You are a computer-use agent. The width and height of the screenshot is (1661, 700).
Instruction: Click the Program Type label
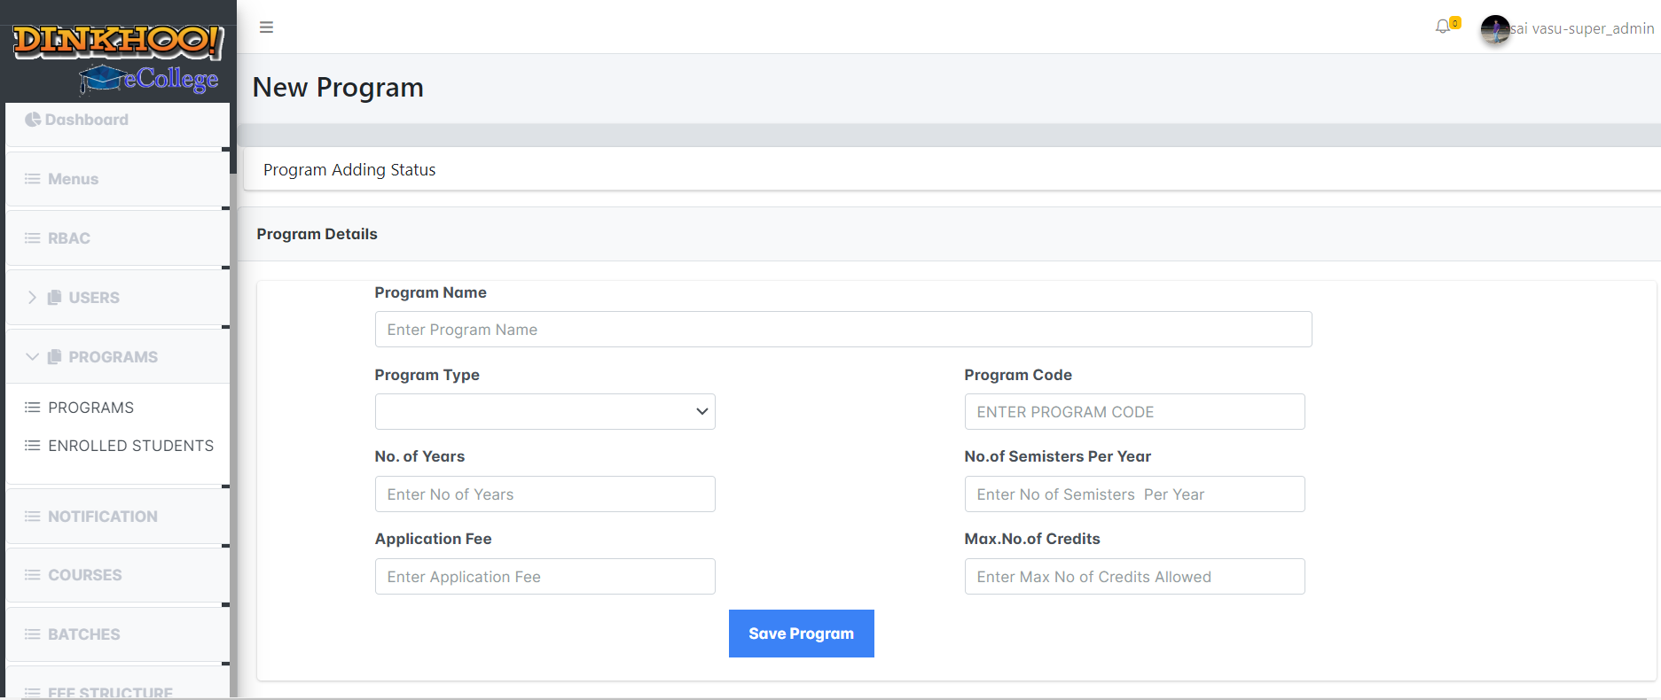[427, 375]
